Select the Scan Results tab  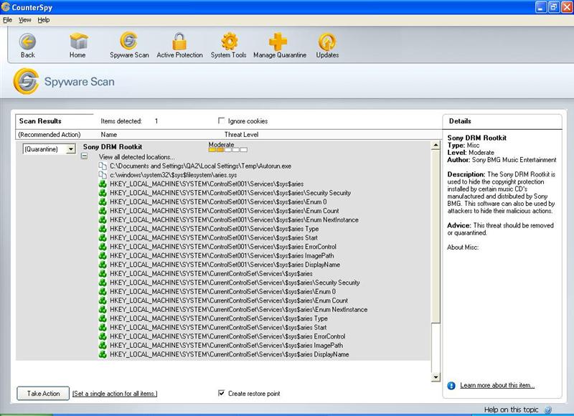click(x=40, y=120)
